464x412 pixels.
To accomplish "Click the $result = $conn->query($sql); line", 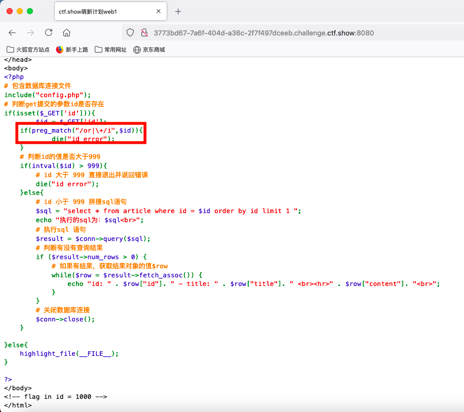I will coord(93,239).
